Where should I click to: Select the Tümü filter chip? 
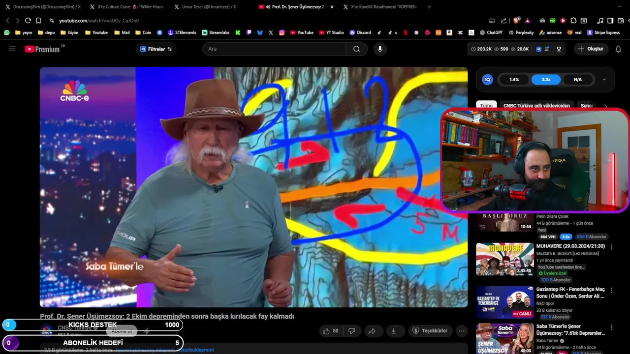click(x=486, y=106)
